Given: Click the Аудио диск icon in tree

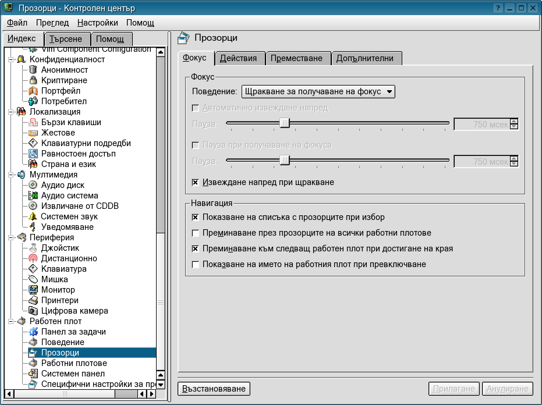Looking at the screenshot, I should click(x=33, y=185).
